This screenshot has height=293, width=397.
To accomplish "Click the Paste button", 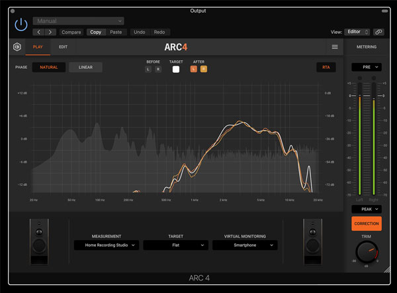I will [116, 32].
